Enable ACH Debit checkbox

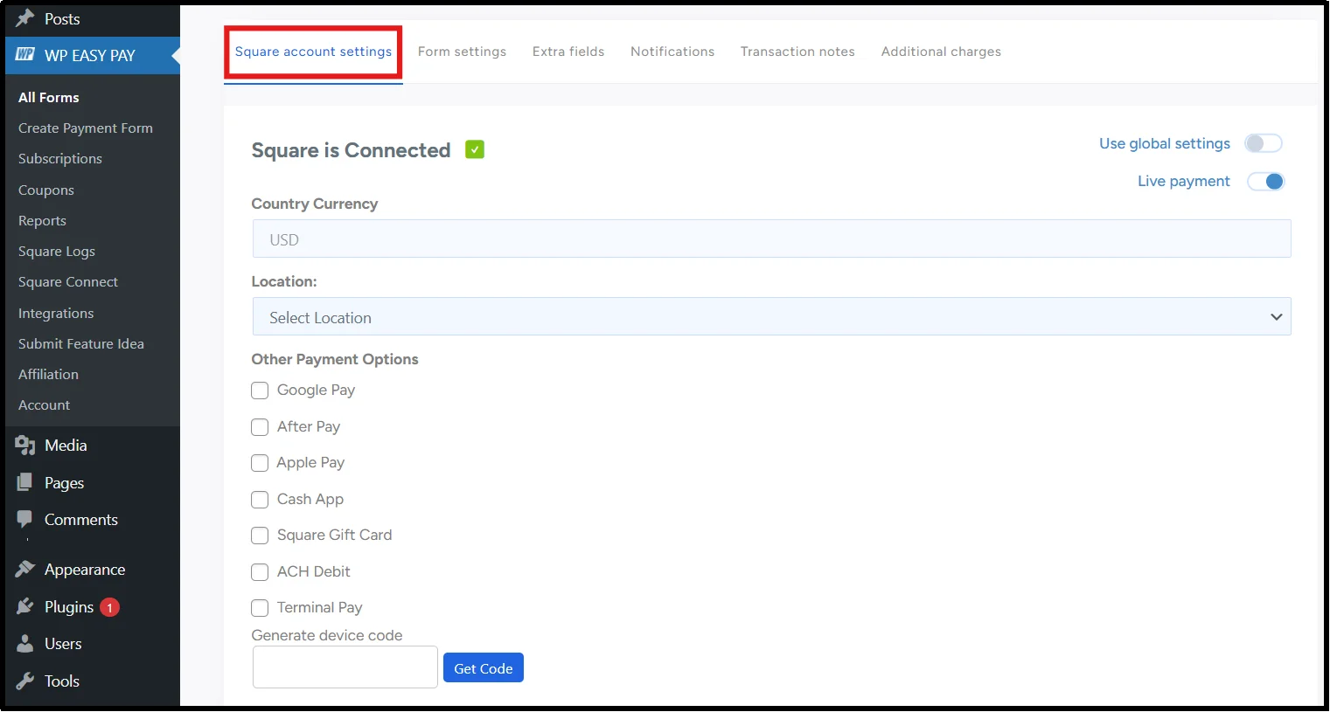click(260, 572)
